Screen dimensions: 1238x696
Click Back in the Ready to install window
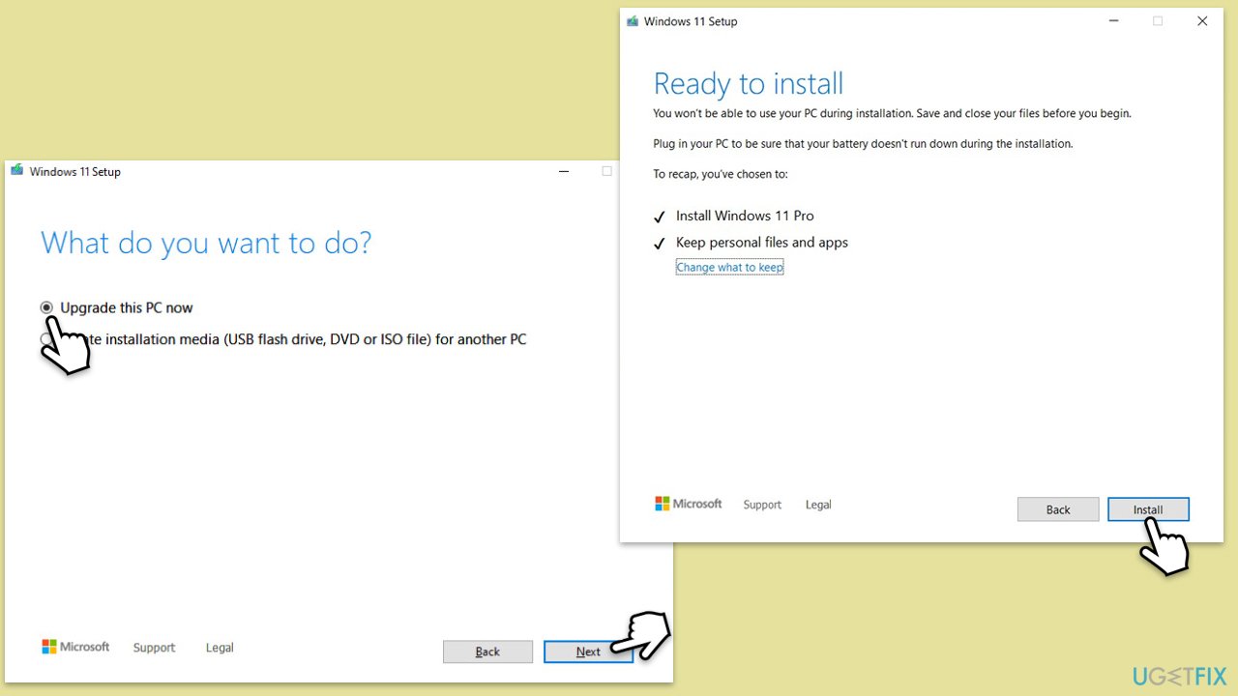[1058, 509]
